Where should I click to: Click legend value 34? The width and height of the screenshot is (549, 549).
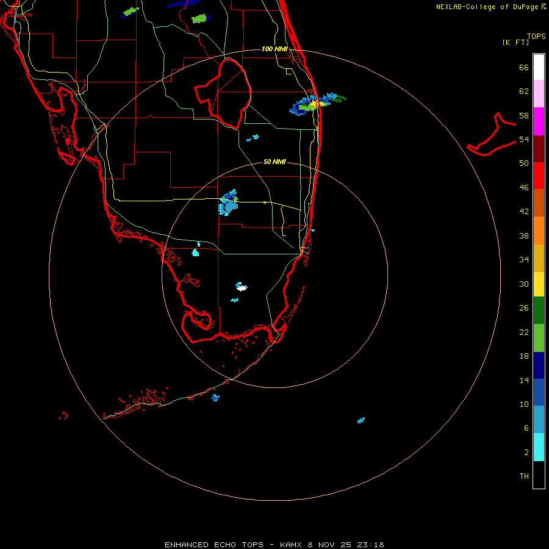pos(524,260)
